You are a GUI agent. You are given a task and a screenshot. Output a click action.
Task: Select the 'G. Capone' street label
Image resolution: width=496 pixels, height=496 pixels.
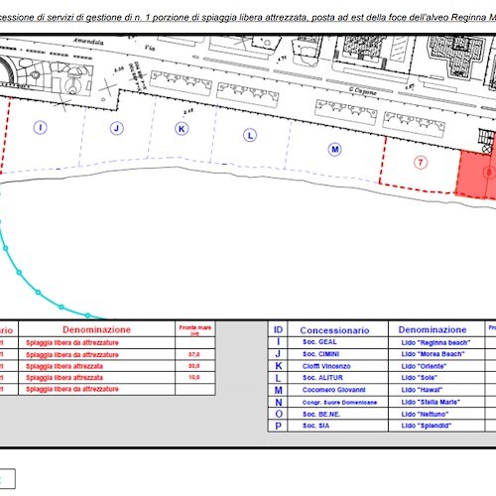pyautogui.click(x=363, y=91)
